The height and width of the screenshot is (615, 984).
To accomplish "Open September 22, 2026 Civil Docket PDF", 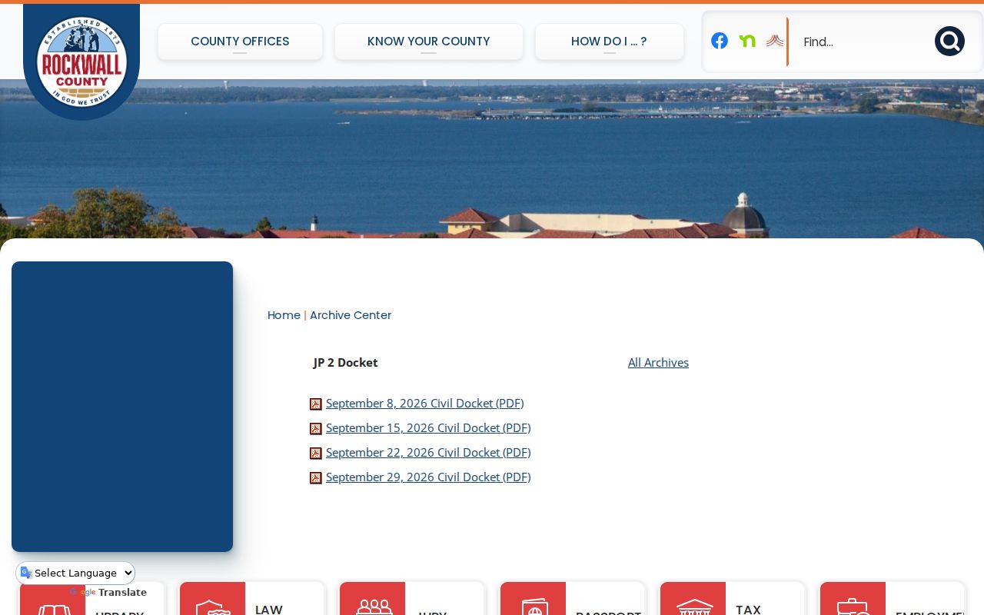I will coord(428,452).
